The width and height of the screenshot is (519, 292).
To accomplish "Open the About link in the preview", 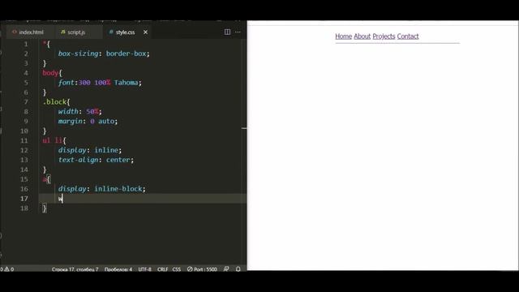I will point(362,36).
